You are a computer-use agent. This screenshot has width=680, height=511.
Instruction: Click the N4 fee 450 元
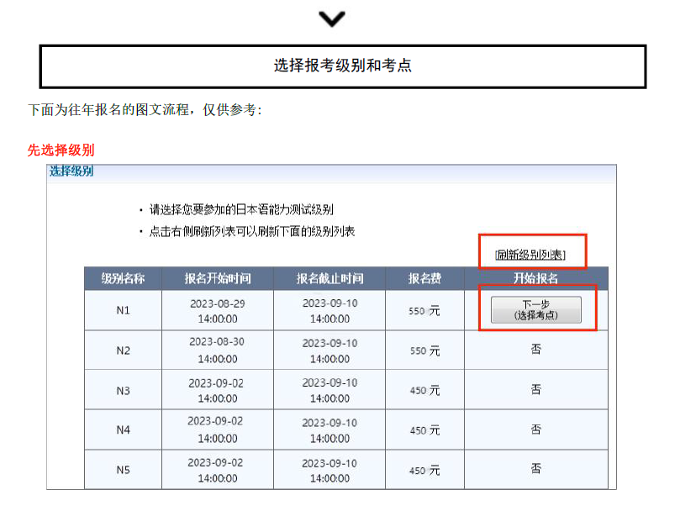(x=424, y=430)
